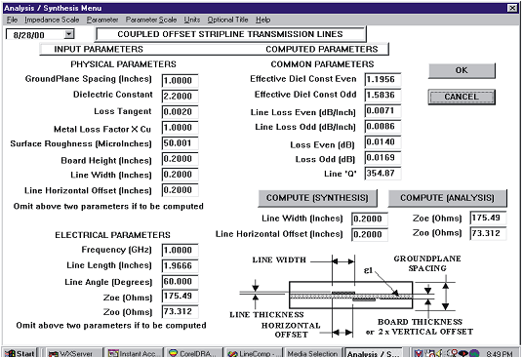Open the Optional Title menu
523x358 pixels.
(x=227, y=20)
